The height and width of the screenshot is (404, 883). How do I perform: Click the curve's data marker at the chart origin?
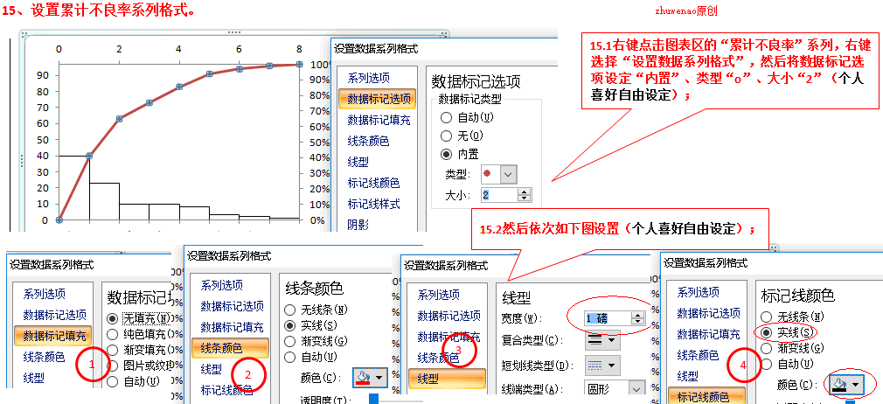click(x=59, y=220)
